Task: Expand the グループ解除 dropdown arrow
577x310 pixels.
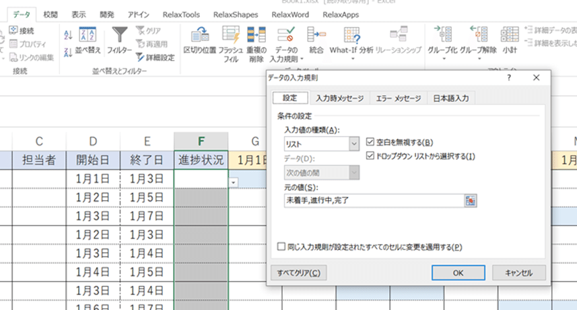Action: pos(479,59)
